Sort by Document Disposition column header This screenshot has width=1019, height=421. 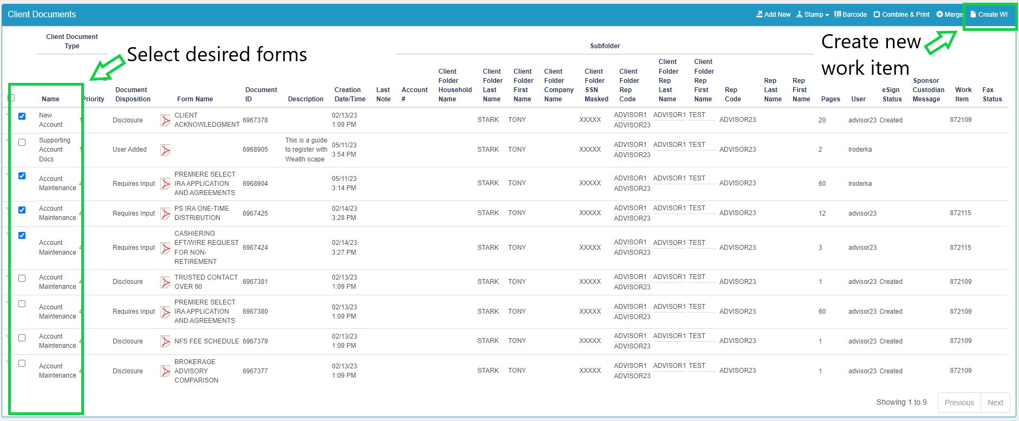click(133, 94)
